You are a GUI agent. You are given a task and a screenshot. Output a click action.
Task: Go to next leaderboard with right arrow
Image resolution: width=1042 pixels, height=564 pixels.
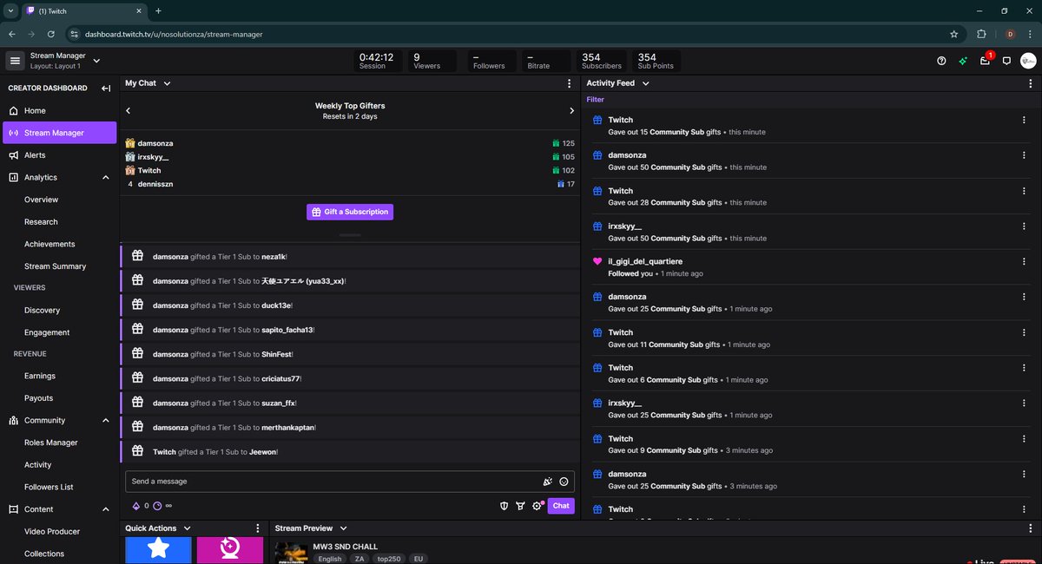[571, 111]
